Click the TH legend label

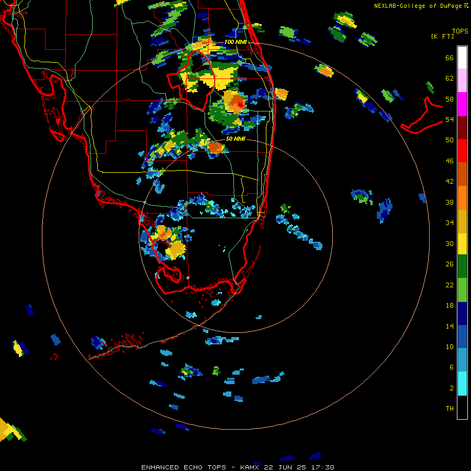(x=450, y=409)
